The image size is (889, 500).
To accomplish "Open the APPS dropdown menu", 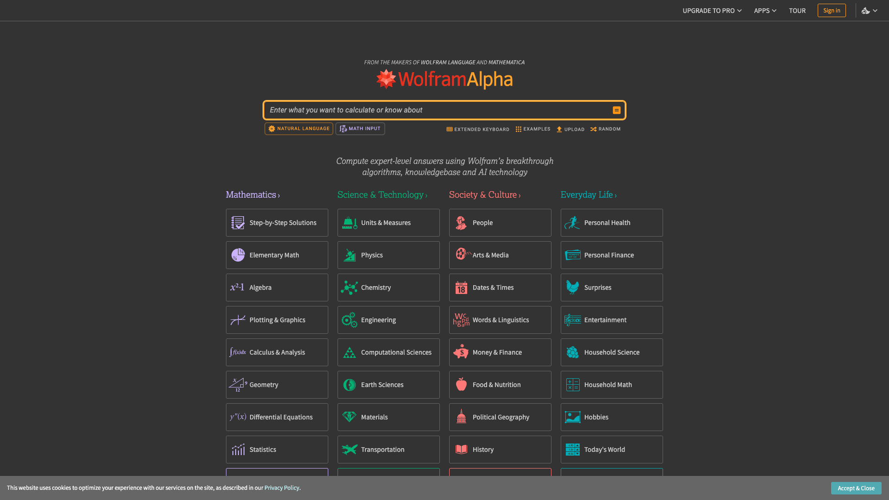I will [x=764, y=10].
